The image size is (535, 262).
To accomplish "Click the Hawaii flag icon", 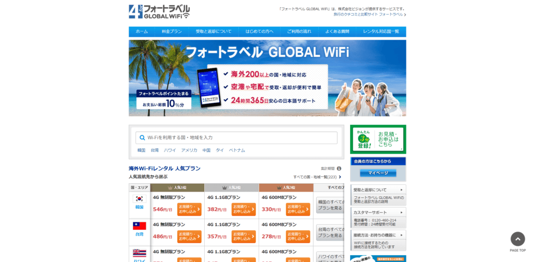I will tap(139, 253).
